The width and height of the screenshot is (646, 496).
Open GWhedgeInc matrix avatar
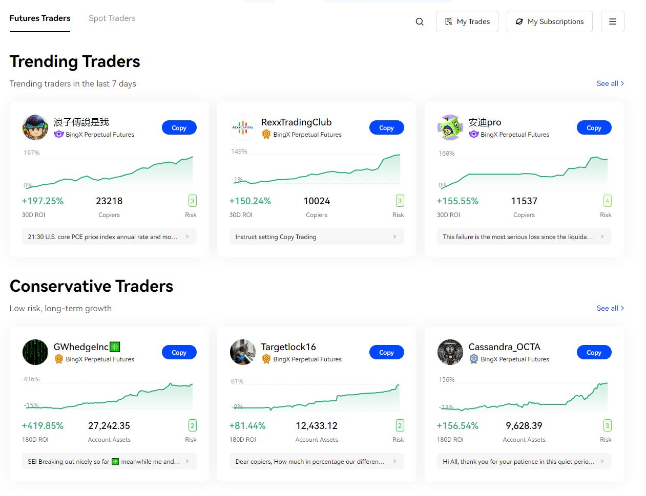35,352
